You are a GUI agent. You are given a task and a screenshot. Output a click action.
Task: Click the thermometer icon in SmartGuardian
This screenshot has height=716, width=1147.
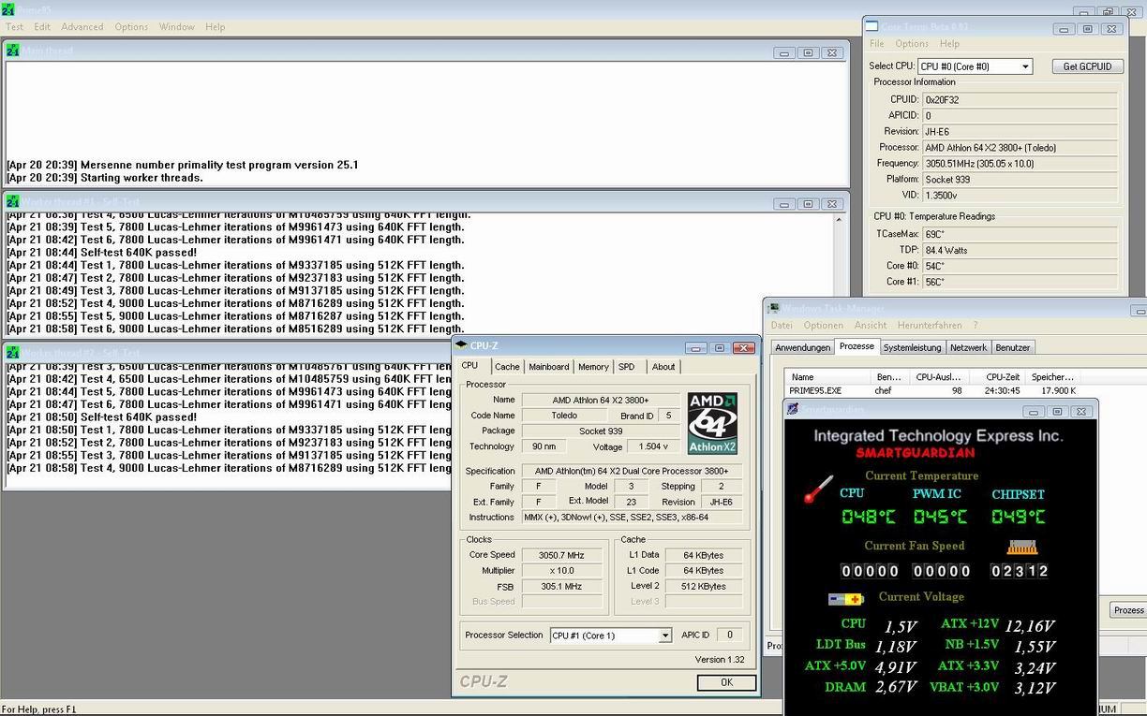pyautogui.click(x=817, y=490)
